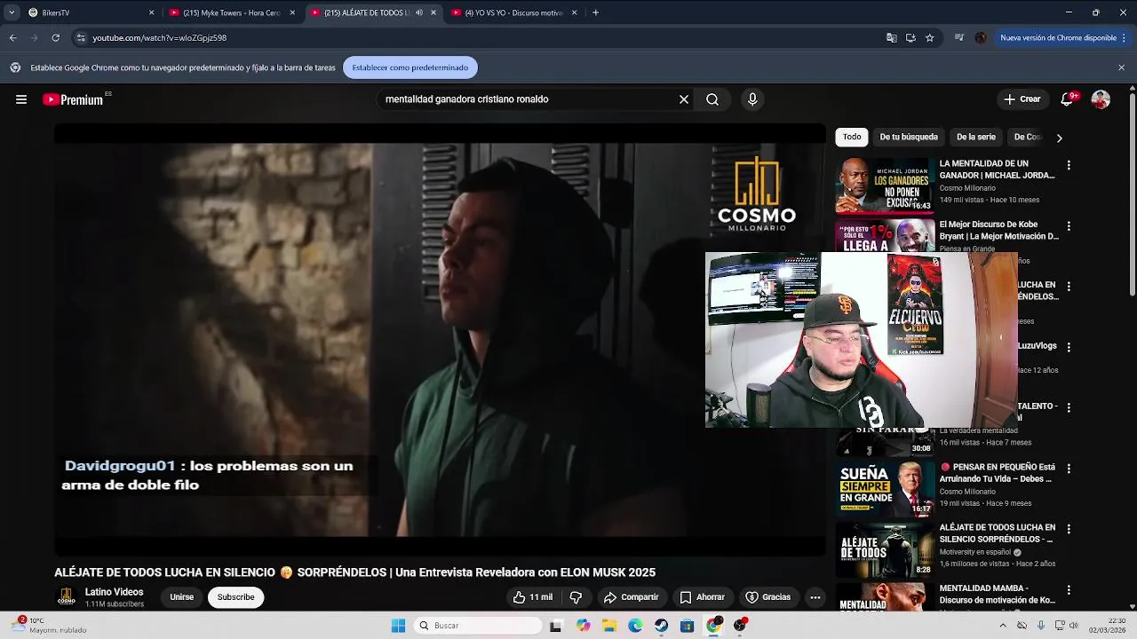
Task: Open Chrome media controls icon
Action: 959,38
